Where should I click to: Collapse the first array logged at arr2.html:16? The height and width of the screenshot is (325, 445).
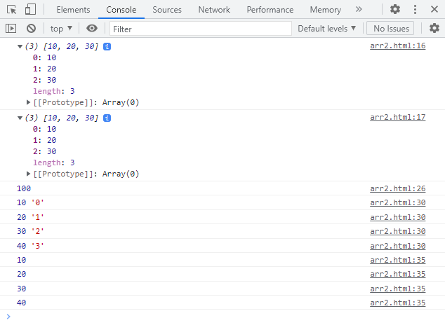[20, 46]
